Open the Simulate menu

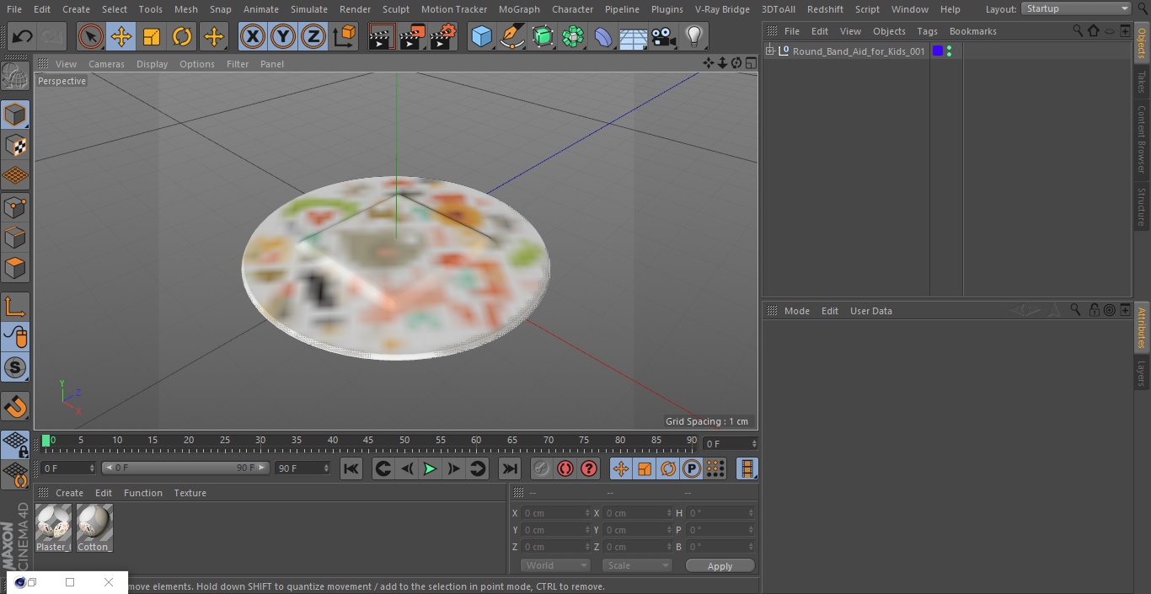tap(308, 9)
